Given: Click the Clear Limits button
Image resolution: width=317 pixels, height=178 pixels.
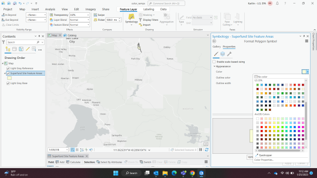Looking at the screenshot, I should [x=10, y=25].
